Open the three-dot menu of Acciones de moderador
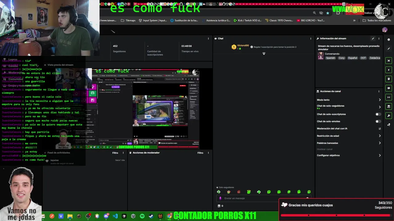Viewport: 394px width, 221px height. (x=208, y=153)
